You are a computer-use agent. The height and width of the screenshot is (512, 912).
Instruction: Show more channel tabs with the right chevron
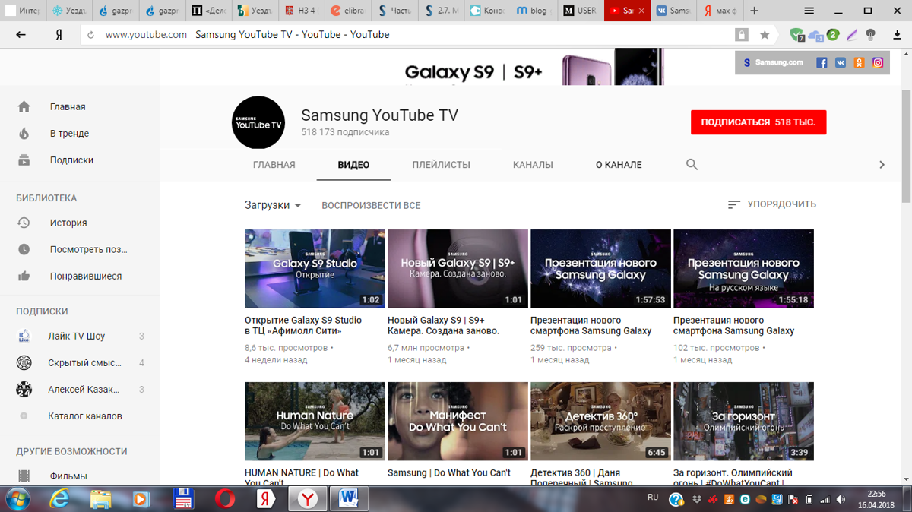tap(882, 165)
